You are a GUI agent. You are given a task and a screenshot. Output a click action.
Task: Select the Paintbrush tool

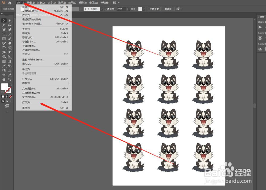pyautogui.click(x=10, y=39)
